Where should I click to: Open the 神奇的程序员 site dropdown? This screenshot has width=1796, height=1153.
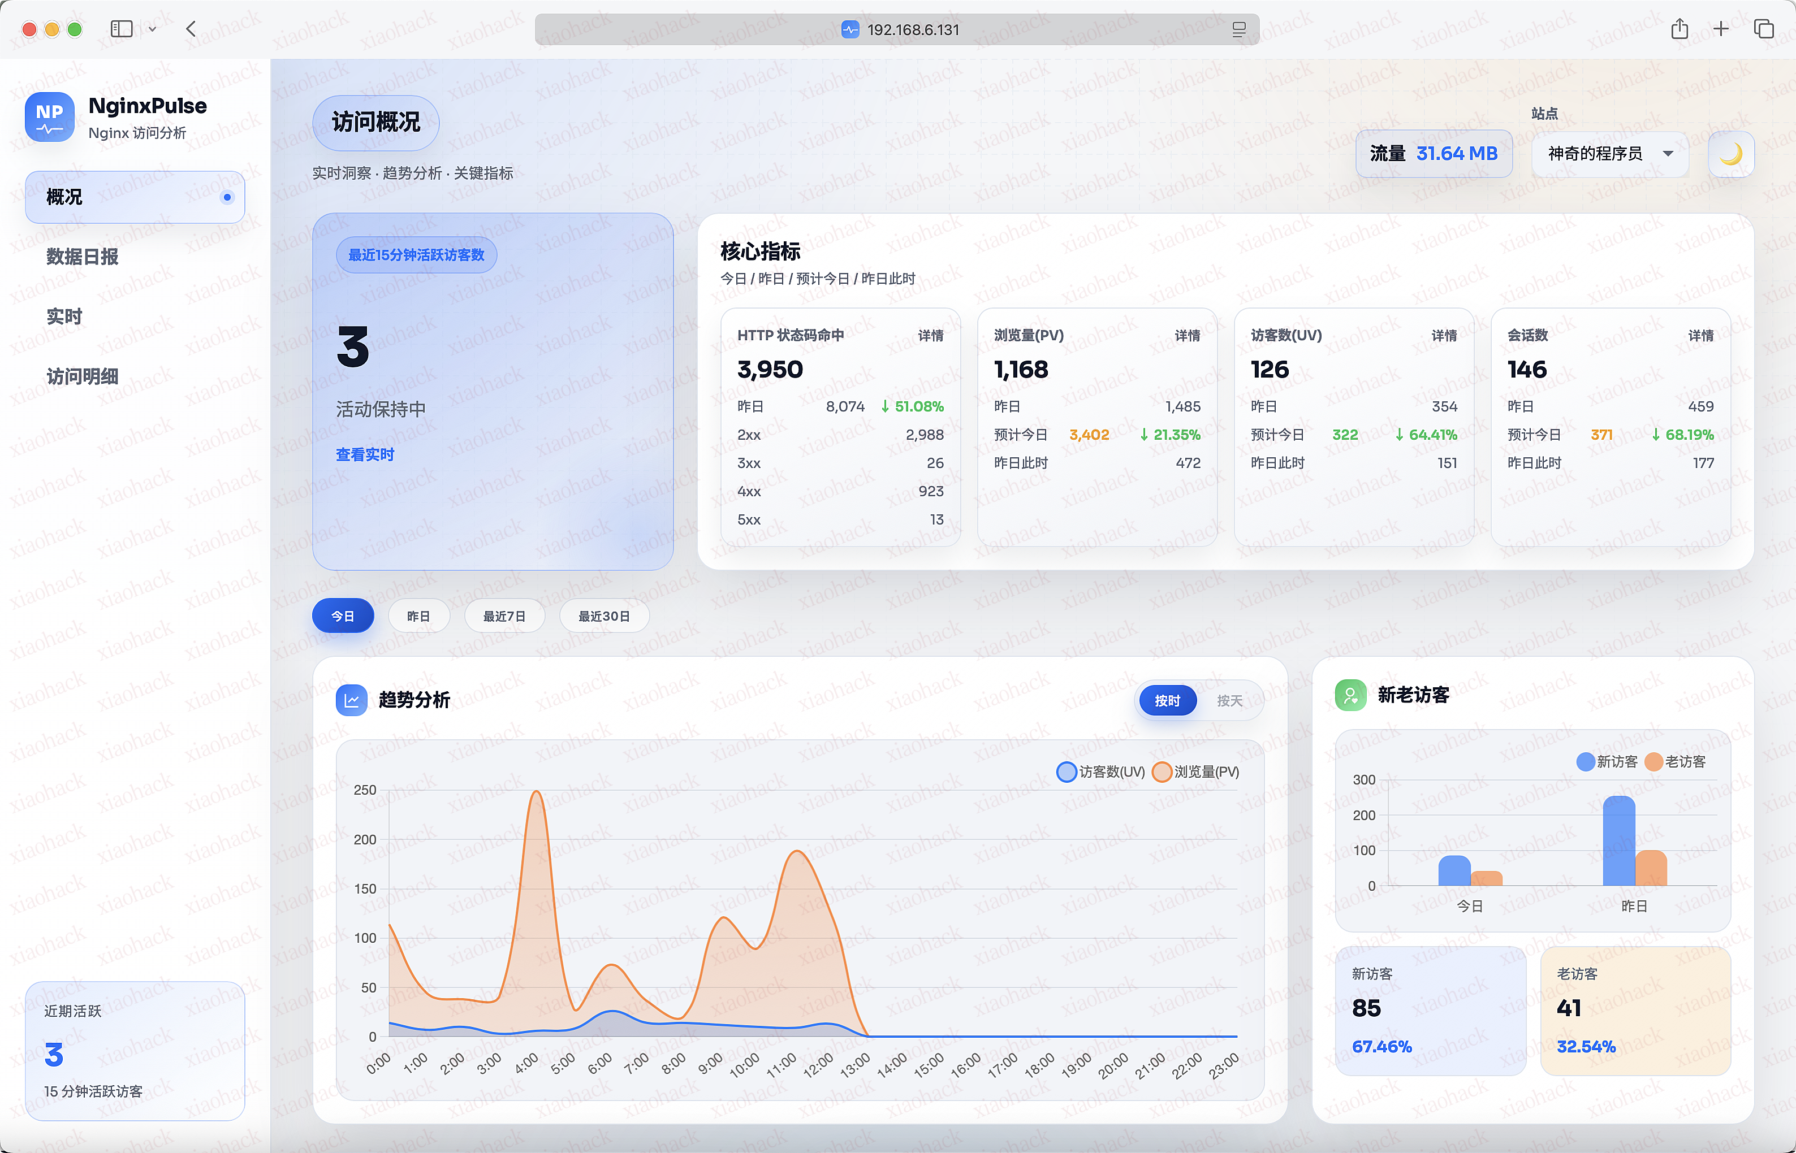coord(1609,154)
